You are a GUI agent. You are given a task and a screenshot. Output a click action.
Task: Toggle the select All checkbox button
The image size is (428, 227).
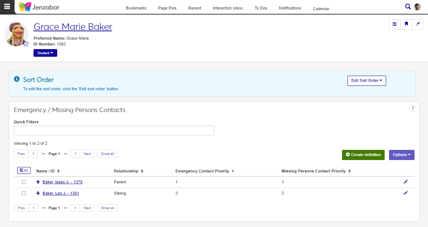24,170
